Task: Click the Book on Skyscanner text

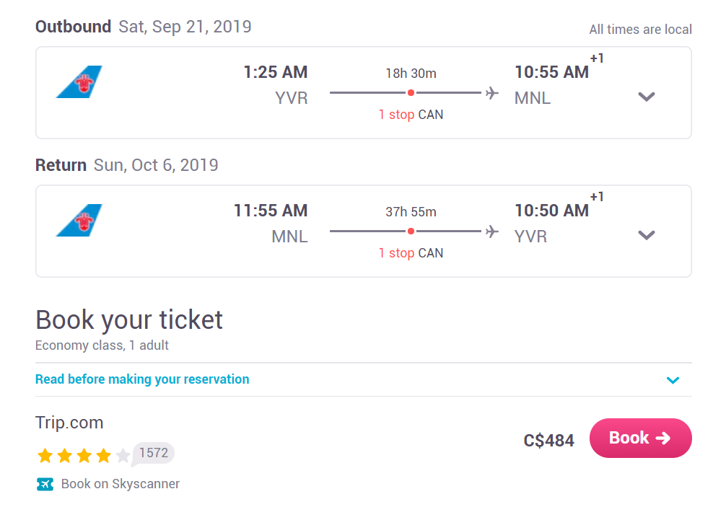Action: (x=121, y=484)
